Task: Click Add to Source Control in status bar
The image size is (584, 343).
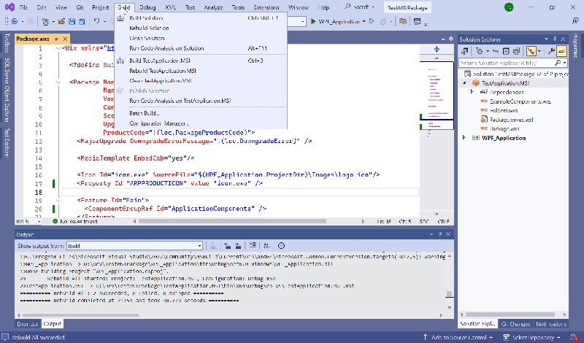Action: [458, 337]
